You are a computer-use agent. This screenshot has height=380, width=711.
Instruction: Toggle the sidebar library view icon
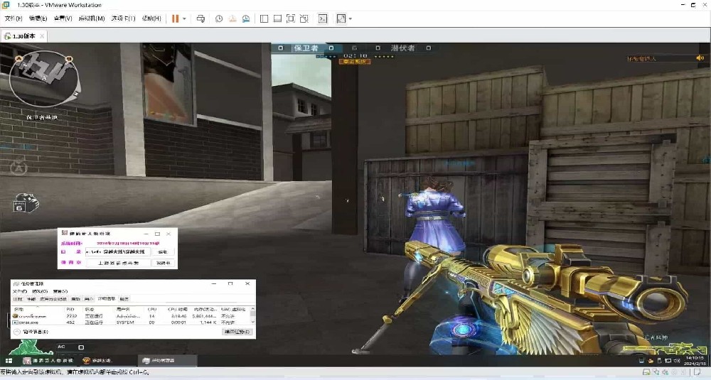click(264, 18)
